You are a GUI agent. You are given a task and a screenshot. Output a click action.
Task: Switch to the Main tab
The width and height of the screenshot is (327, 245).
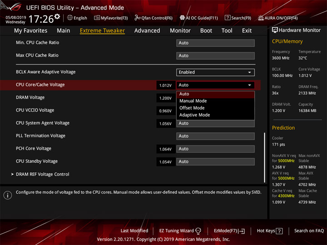pos(64,31)
